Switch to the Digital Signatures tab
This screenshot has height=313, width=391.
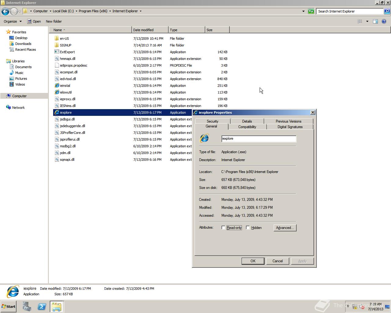(290, 127)
